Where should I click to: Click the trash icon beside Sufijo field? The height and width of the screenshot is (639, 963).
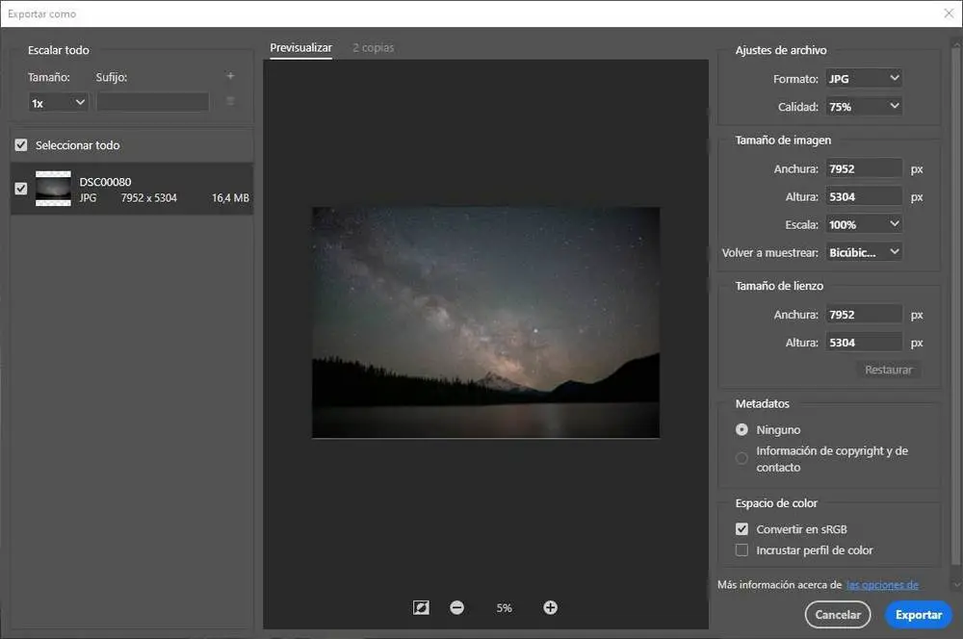[x=230, y=101]
